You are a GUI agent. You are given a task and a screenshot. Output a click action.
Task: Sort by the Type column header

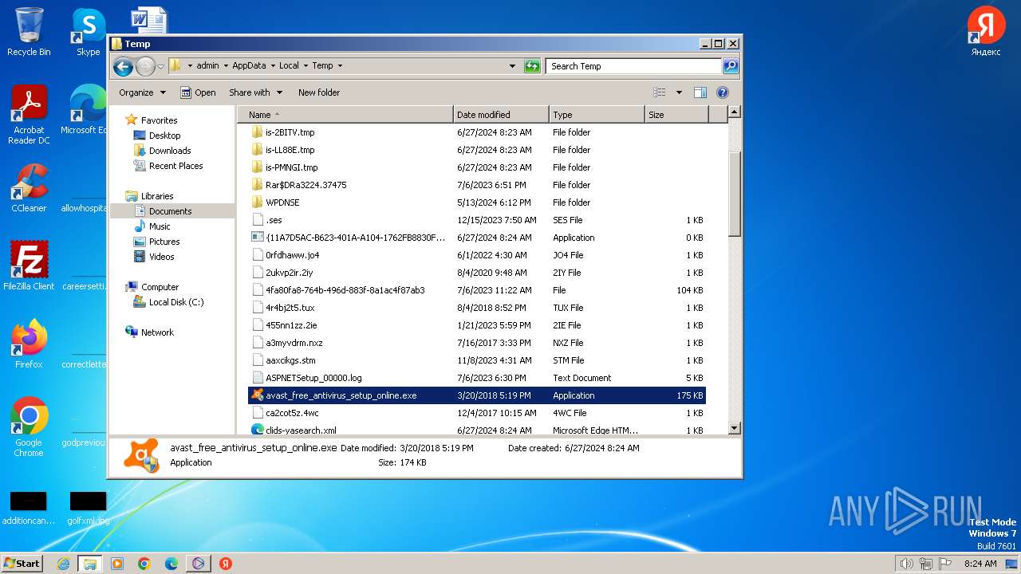click(597, 115)
